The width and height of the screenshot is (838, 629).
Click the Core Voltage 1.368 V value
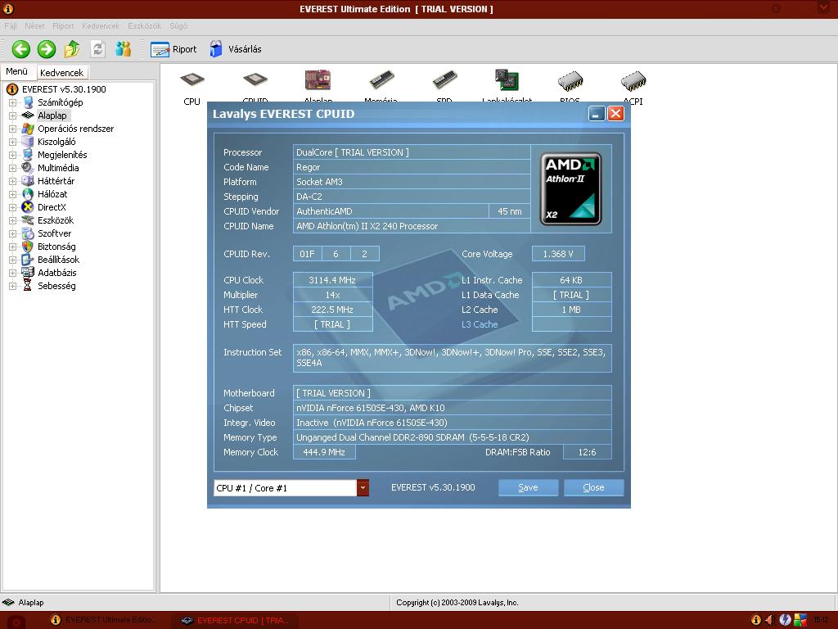(558, 254)
